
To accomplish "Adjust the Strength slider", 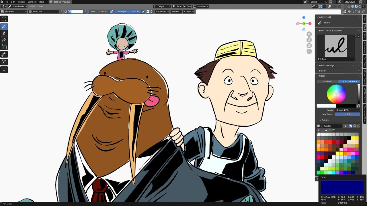I will click(128, 11).
